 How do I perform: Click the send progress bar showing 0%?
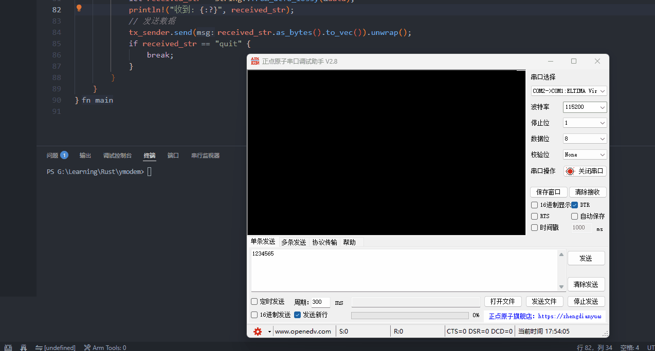tap(410, 315)
